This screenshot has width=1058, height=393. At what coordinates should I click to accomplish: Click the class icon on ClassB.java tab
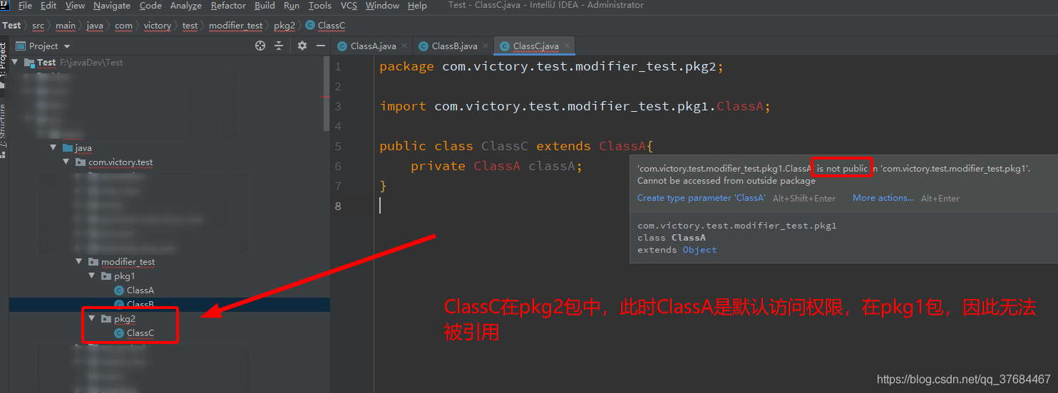pyautogui.click(x=424, y=46)
